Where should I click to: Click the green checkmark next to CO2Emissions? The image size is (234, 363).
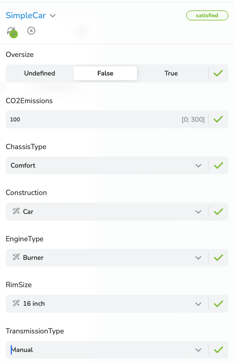(218, 119)
